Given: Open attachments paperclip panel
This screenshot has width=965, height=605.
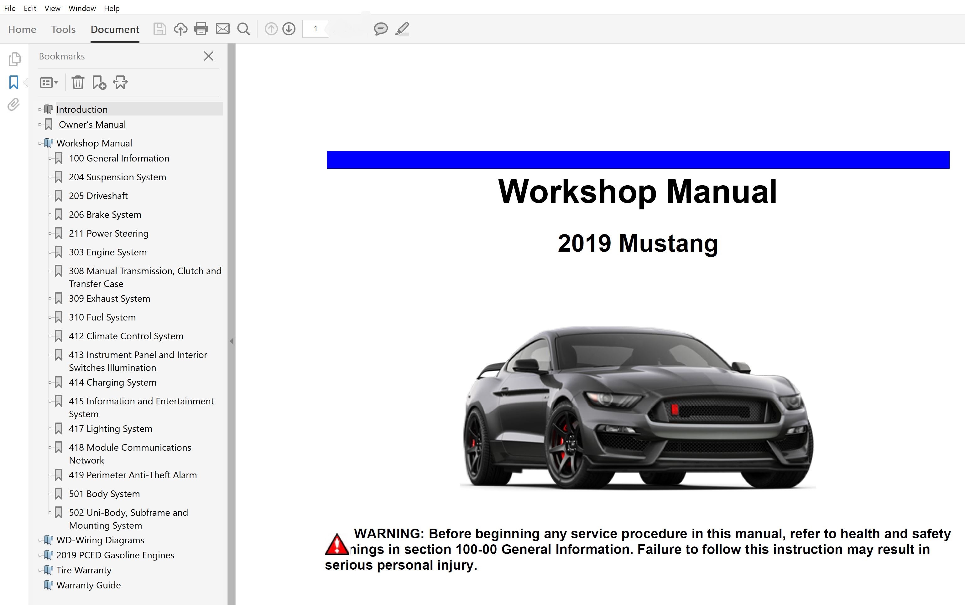Looking at the screenshot, I should [x=13, y=105].
